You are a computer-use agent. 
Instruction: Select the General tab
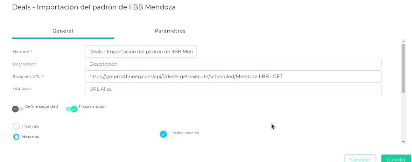click(63, 31)
